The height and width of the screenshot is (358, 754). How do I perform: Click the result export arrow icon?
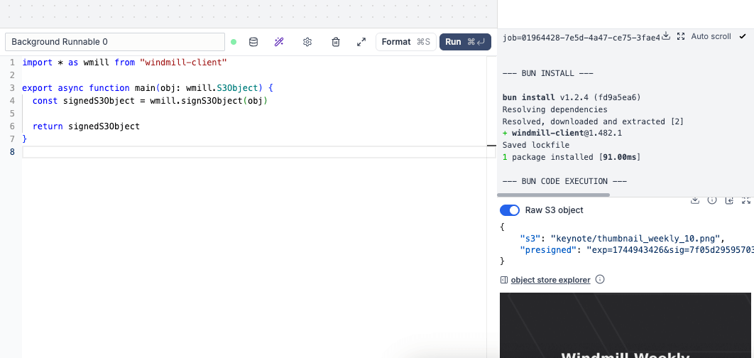[x=729, y=201]
